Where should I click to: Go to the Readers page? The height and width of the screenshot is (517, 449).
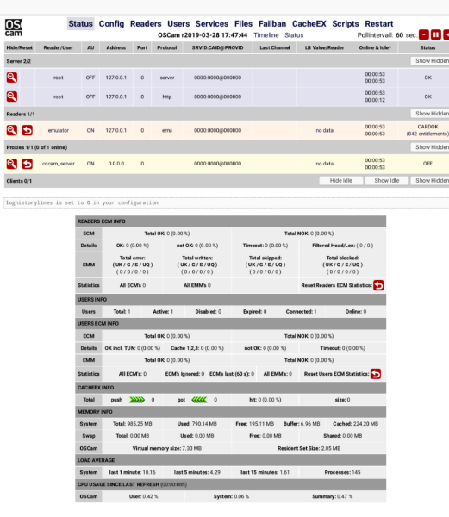tap(146, 24)
